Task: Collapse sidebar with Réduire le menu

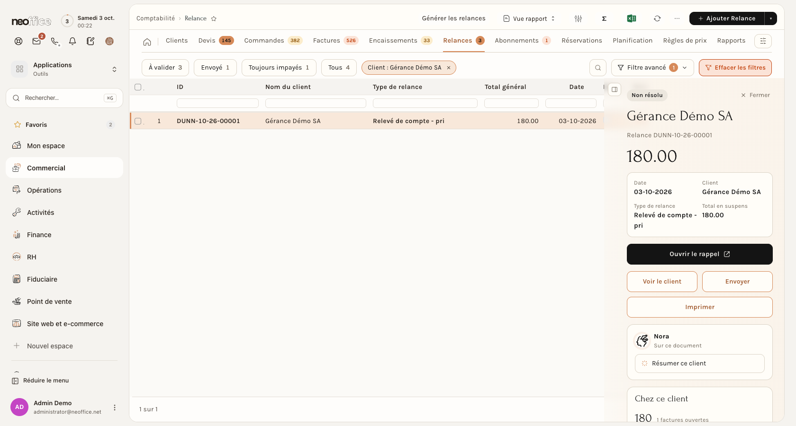Action: (x=41, y=381)
